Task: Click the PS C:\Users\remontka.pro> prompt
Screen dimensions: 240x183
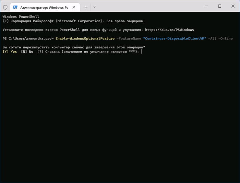Action: (x=28, y=38)
